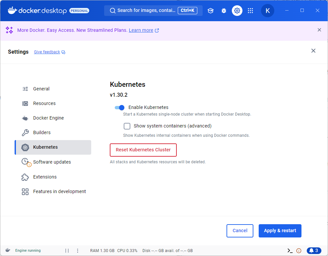Click the Software updates clock icon
328x256 pixels.
(x=26, y=162)
